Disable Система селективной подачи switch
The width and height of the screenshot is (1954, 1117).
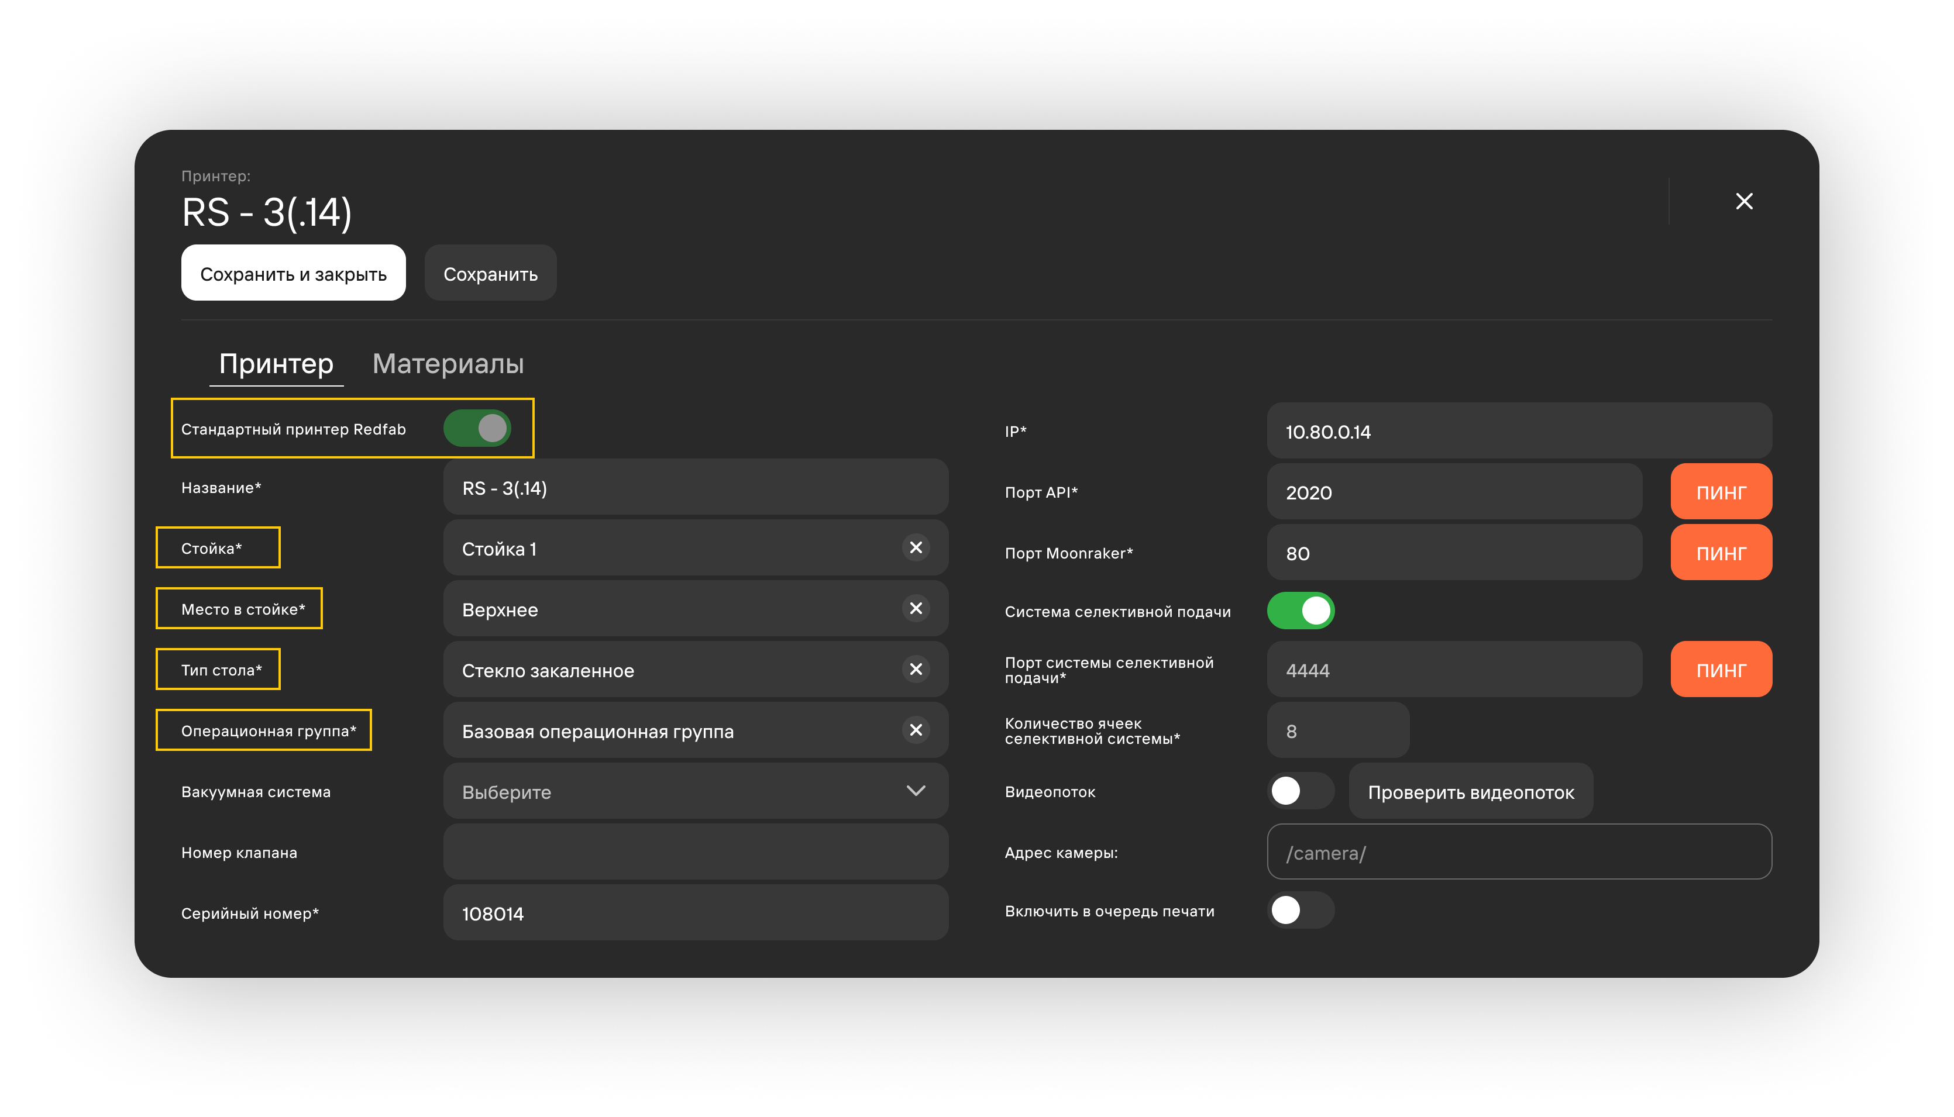(x=1300, y=611)
